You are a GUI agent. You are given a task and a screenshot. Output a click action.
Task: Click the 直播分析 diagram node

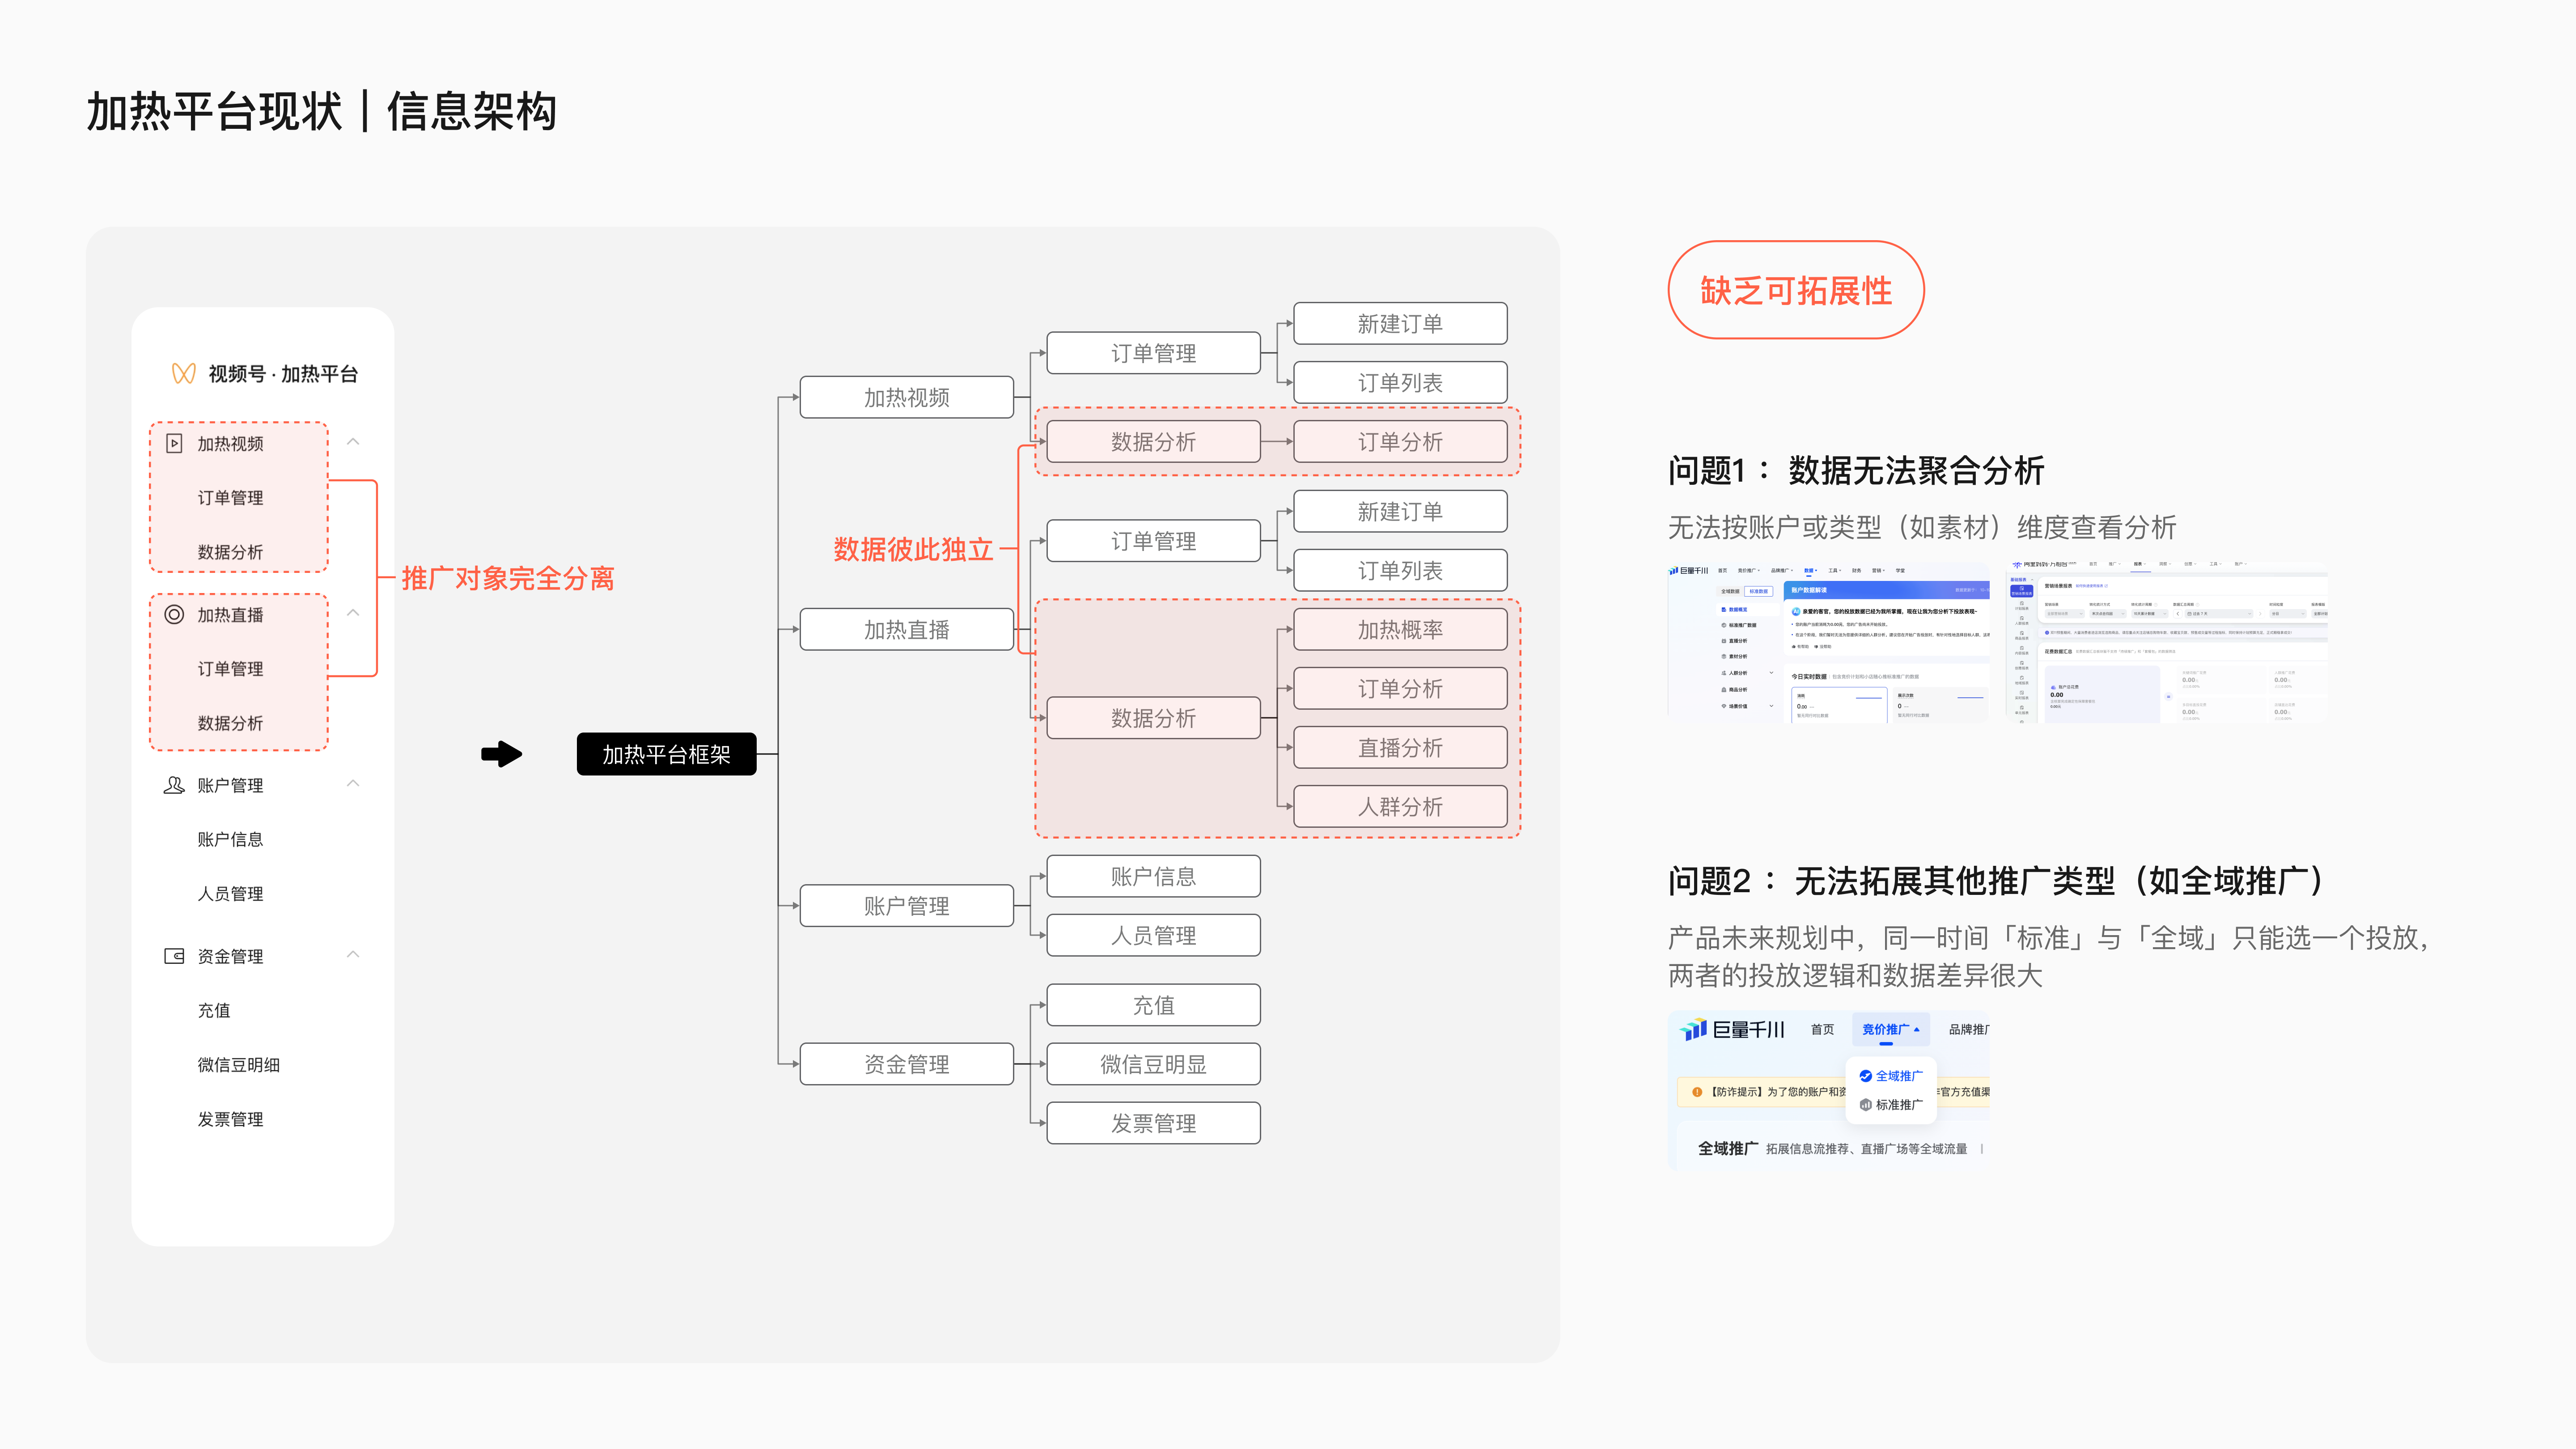(1400, 747)
